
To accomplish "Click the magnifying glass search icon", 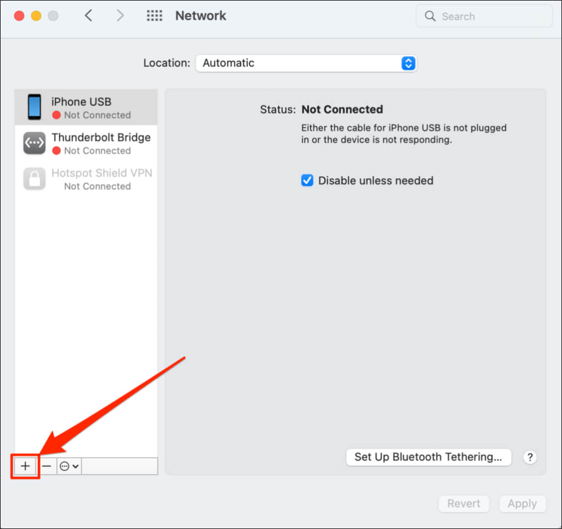I will coord(430,16).
